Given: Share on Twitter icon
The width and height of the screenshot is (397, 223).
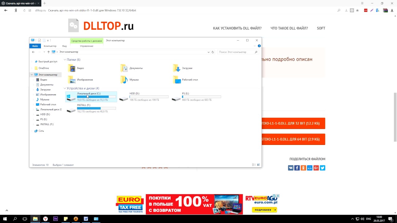Looking at the screenshot, I should pyautogui.click(x=323, y=168).
